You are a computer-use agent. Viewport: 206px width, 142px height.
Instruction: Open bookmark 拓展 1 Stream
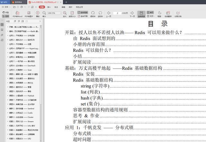click(22, 121)
